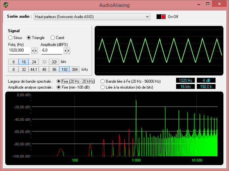Set bit depth to 24 bits
This screenshot has width=229, height=171.
click(x=34, y=62)
